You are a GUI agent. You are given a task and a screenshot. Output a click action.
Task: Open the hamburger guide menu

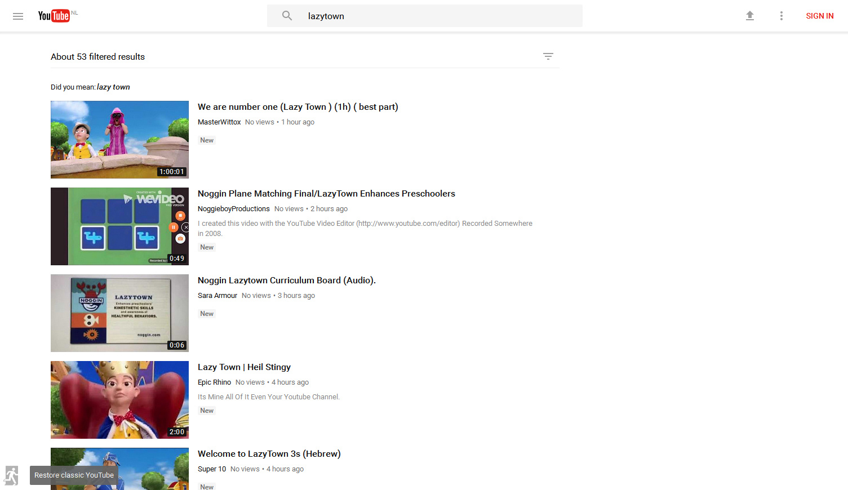[x=18, y=16]
